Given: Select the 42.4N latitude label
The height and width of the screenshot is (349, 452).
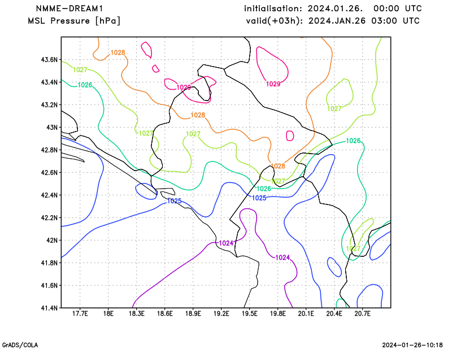Looking at the screenshot, I should pos(49,195).
